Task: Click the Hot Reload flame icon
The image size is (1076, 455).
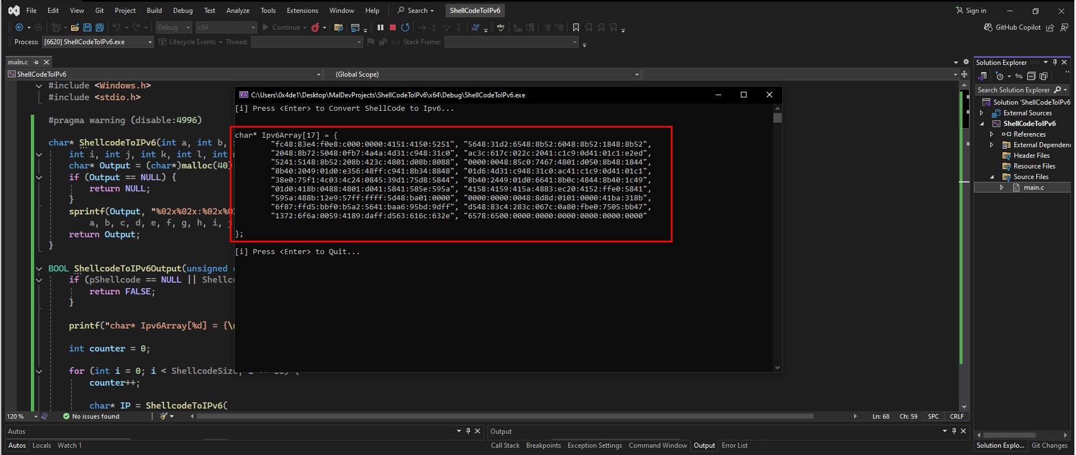Action: (316, 27)
